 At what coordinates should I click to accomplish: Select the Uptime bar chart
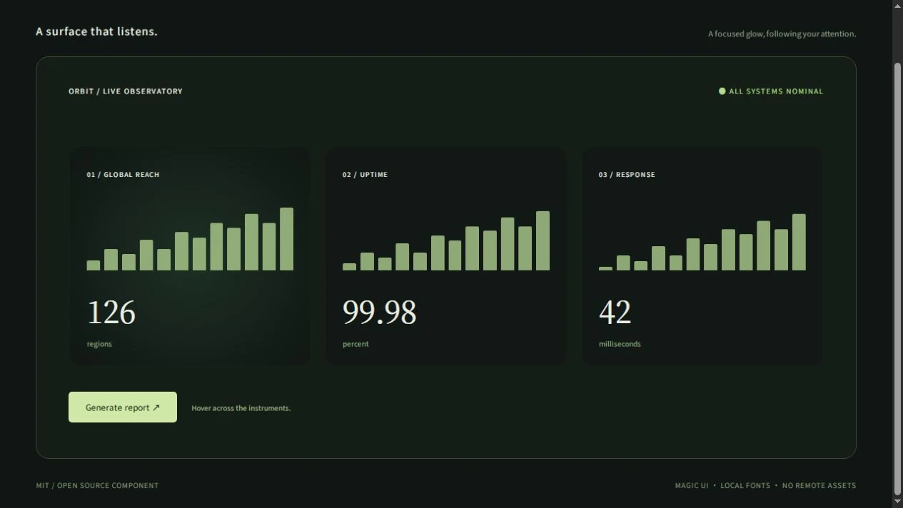[x=446, y=240]
